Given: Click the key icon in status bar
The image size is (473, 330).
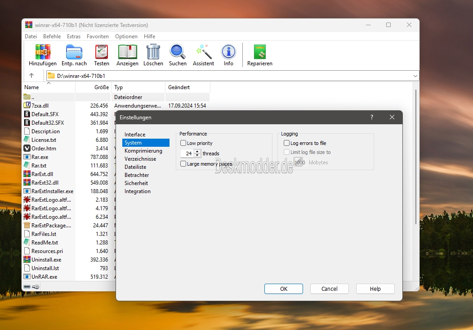Looking at the screenshot, I should [x=36, y=286].
